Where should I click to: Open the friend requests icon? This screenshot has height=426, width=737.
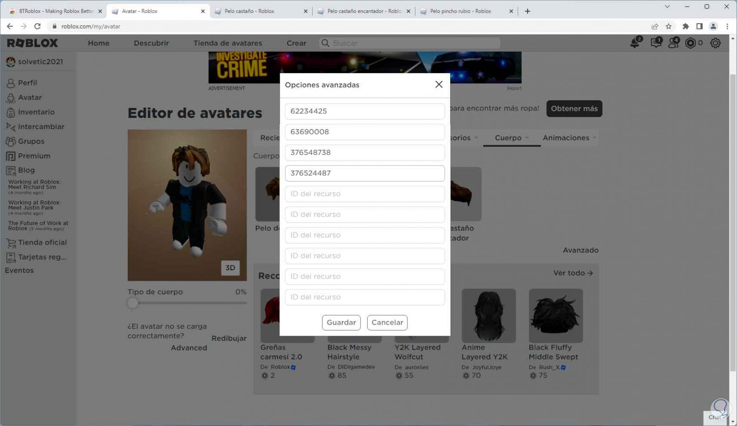click(673, 43)
